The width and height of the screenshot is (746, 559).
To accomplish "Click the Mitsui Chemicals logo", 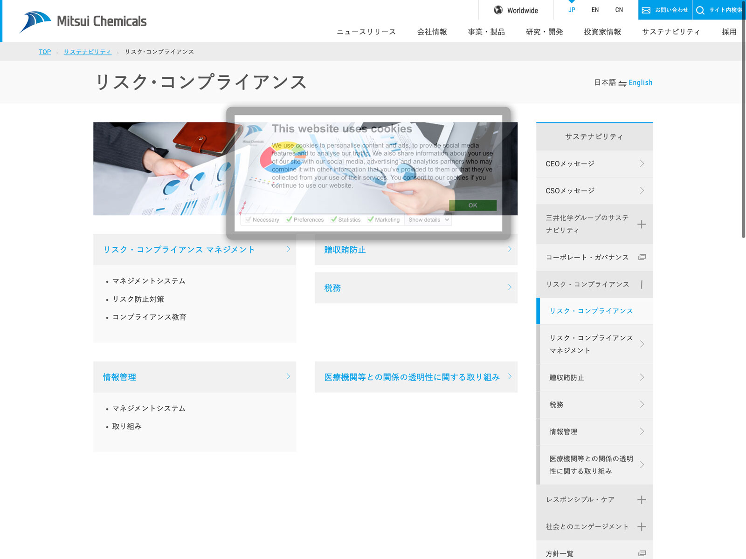I will 83,21.
